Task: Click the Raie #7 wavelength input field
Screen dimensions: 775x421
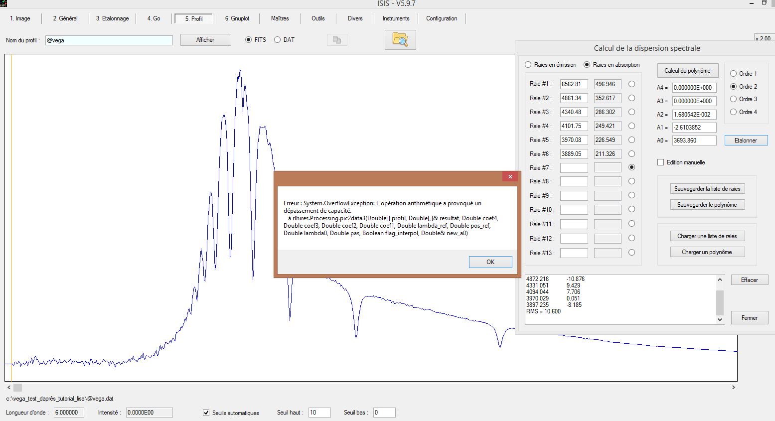Action: (574, 168)
